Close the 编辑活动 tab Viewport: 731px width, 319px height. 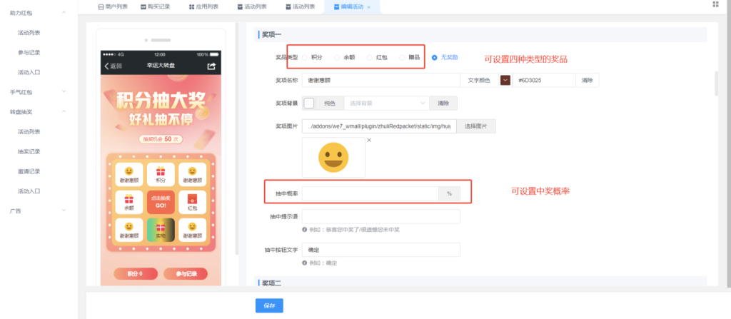click(x=369, y=6)
